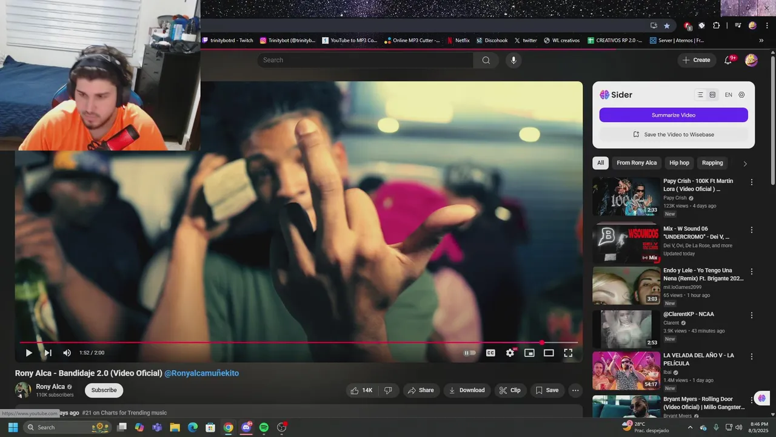
Task: Share the Rony Alca video
Action: point(421,390)
